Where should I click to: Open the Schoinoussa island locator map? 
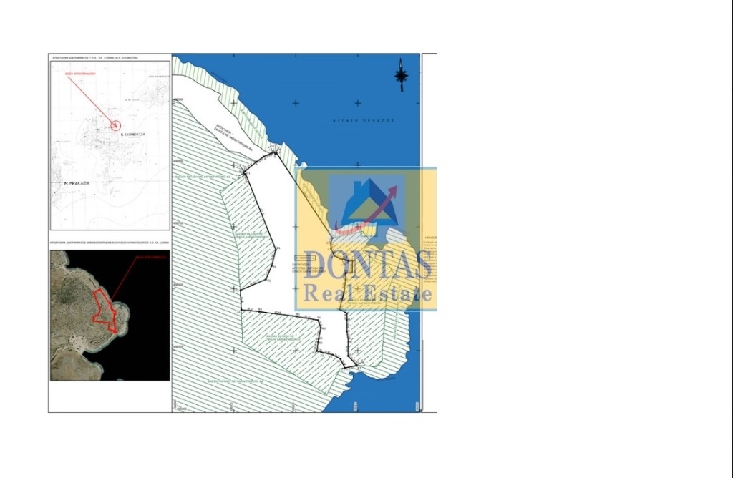click(110, 145)
